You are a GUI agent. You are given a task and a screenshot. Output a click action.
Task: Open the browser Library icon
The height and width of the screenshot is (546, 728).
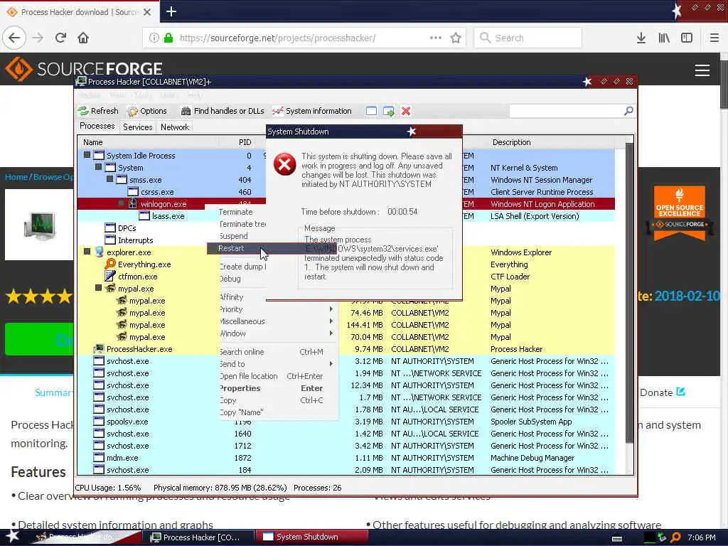664,38
